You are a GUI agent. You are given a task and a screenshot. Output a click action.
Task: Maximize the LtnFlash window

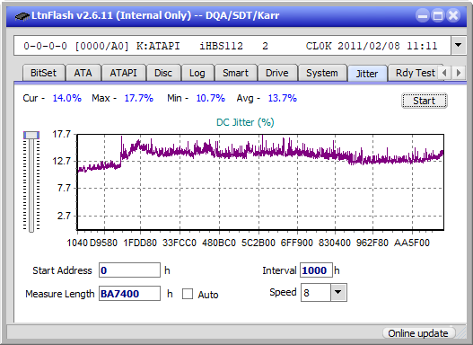coord(438,15)
